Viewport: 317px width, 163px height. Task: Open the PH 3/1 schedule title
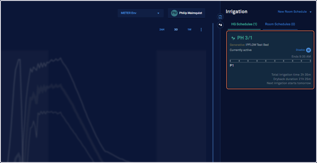point(245,38)
